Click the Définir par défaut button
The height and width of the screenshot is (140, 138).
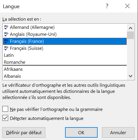click(x=24, y=132)
